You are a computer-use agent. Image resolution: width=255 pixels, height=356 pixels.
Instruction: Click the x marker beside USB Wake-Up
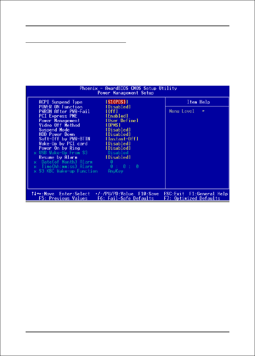point(35,153)
